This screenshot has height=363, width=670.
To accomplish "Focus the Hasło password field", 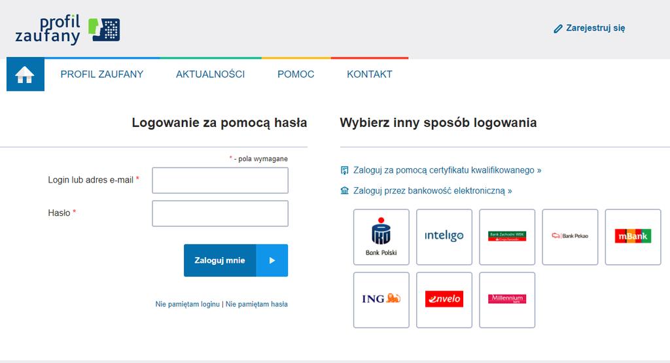I will [x=220, y=213].
